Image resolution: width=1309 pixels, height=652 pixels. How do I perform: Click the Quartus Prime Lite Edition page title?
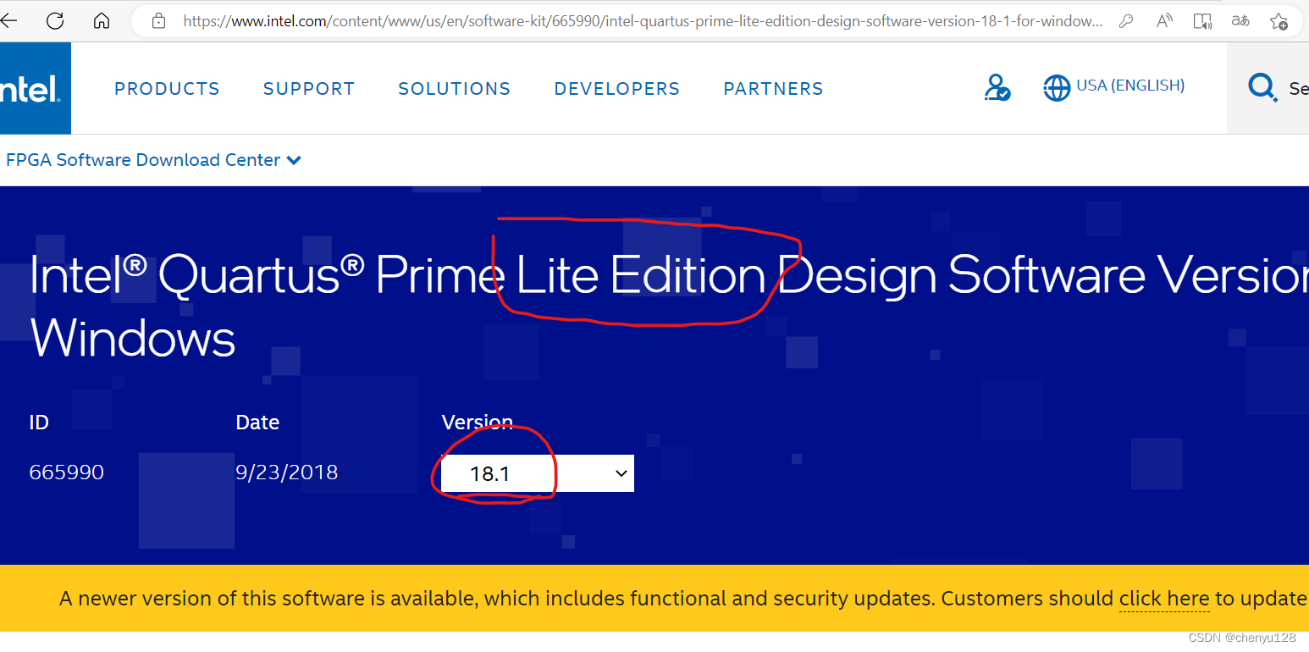click(x=669, y=307)
